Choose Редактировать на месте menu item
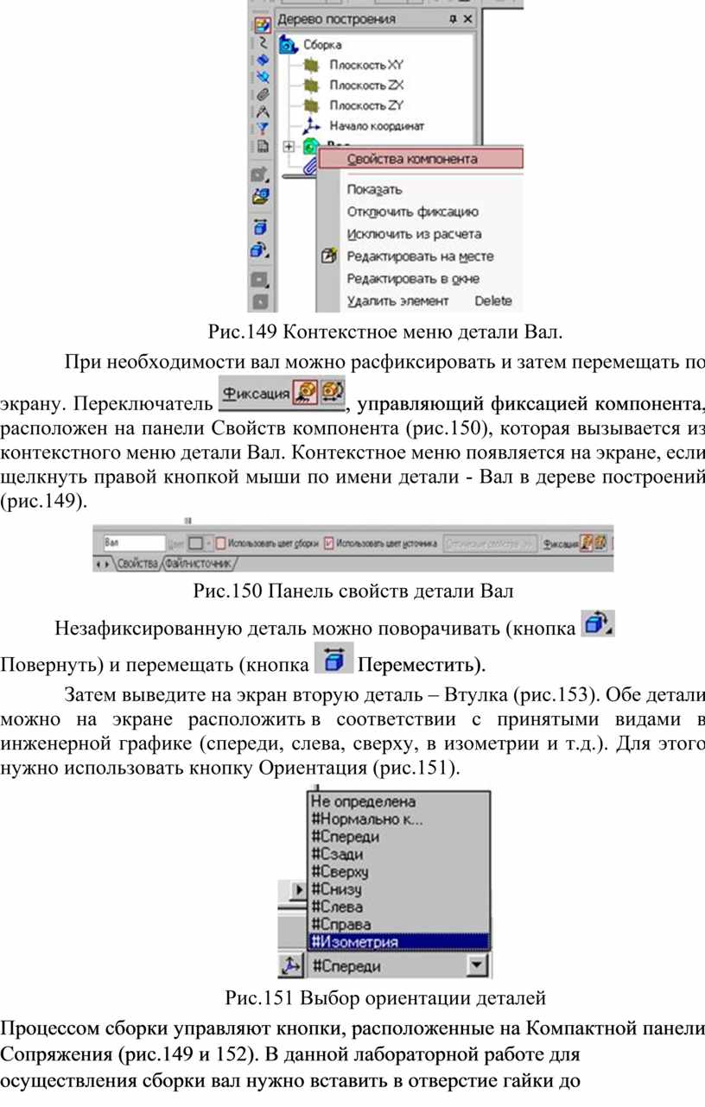 coord(420,256)
